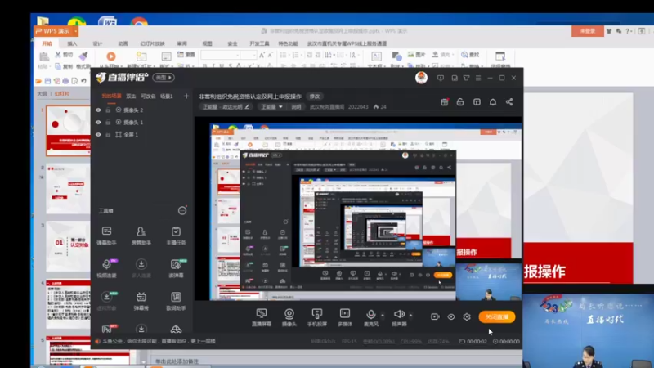Open 主播任务 tool in toolbox
The width and height of the screenshot is (654, 368).
coord(176,236)
